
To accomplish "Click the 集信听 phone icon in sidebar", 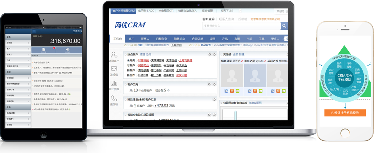I will (114, 99).
